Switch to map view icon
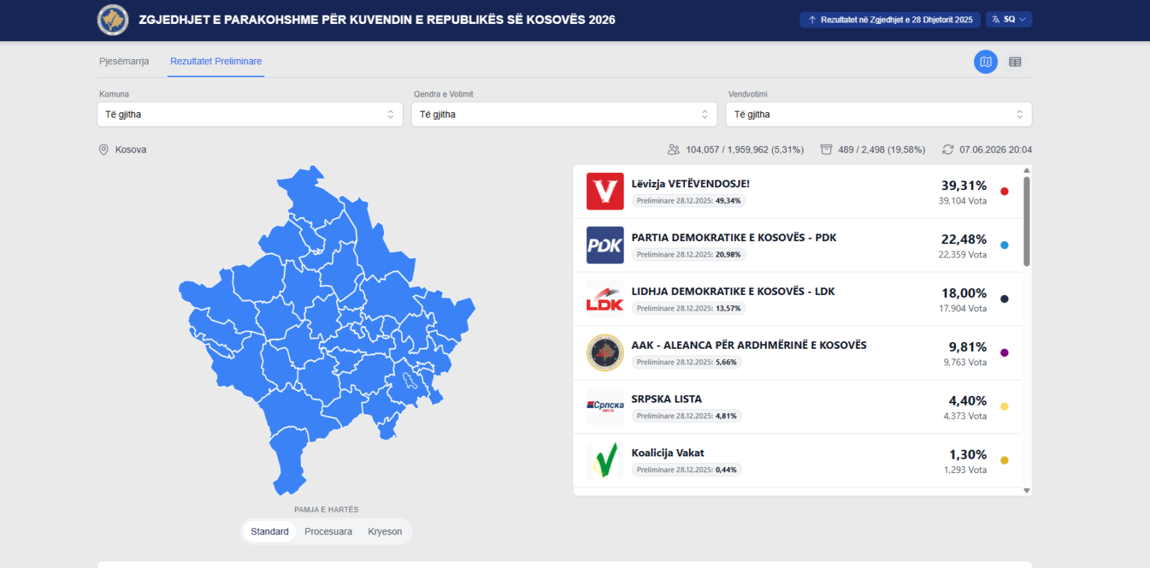Screen dimensions: 1150x568 click(x=986, y=62)
